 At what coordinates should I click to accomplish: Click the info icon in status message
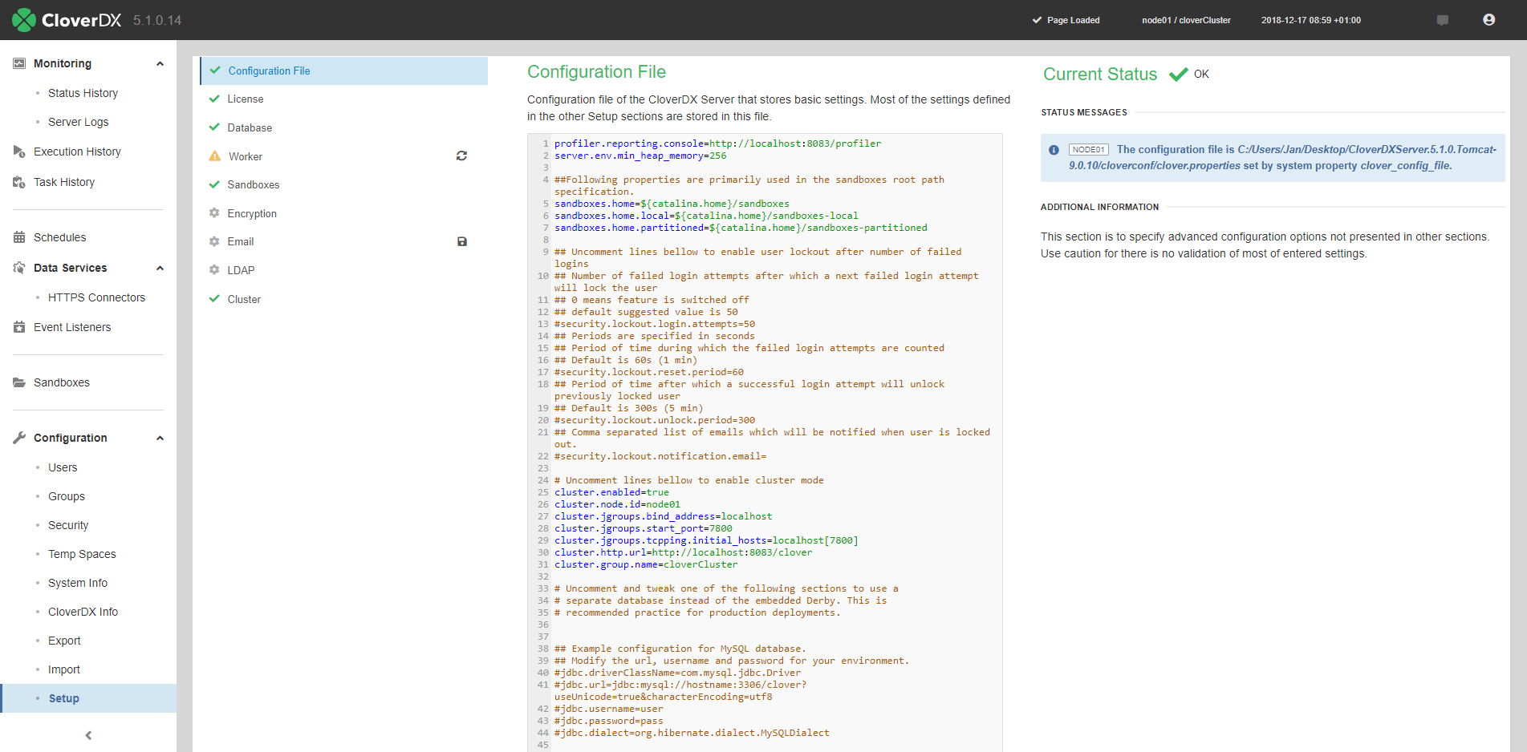[x=1054, y=150]
